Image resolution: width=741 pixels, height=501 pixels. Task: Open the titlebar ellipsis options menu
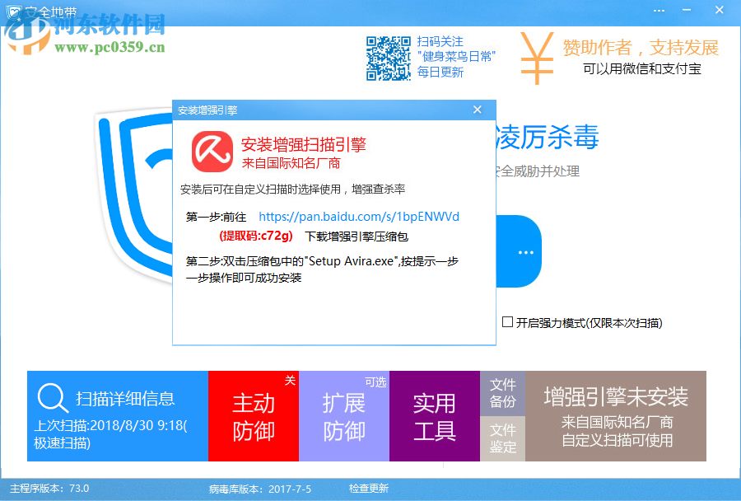[658, 10]
